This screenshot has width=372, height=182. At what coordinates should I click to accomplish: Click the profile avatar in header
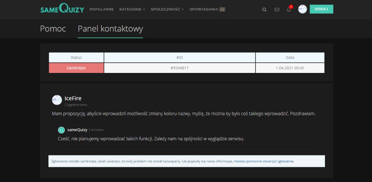coord(303,9)
